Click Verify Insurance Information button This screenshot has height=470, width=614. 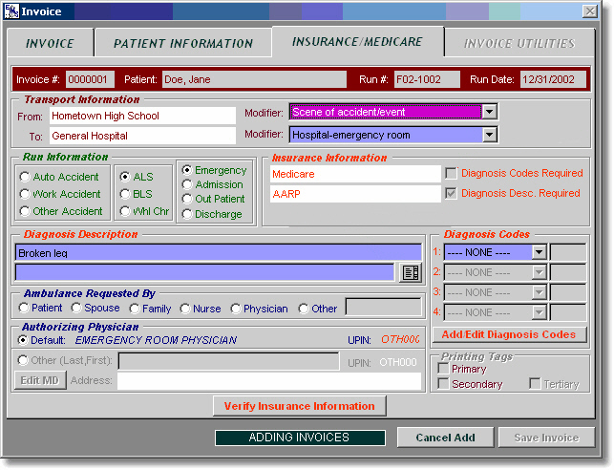click(x=299, y=406)
